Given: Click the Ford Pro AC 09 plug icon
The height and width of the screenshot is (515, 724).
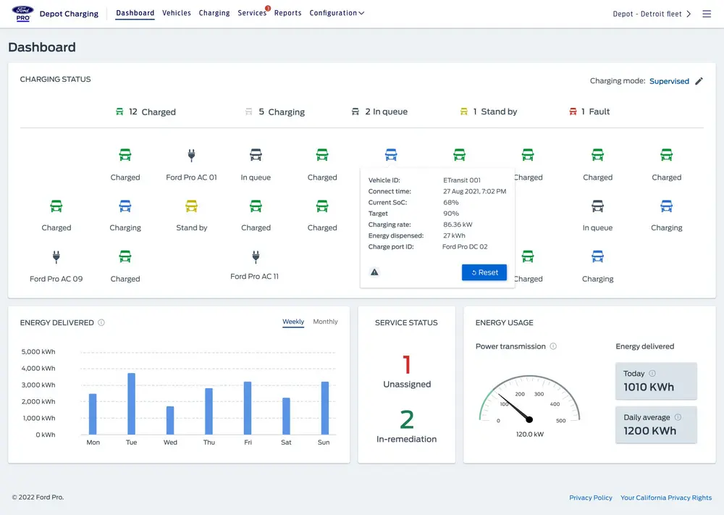Looking at the screenshot, I should point(56,256).
